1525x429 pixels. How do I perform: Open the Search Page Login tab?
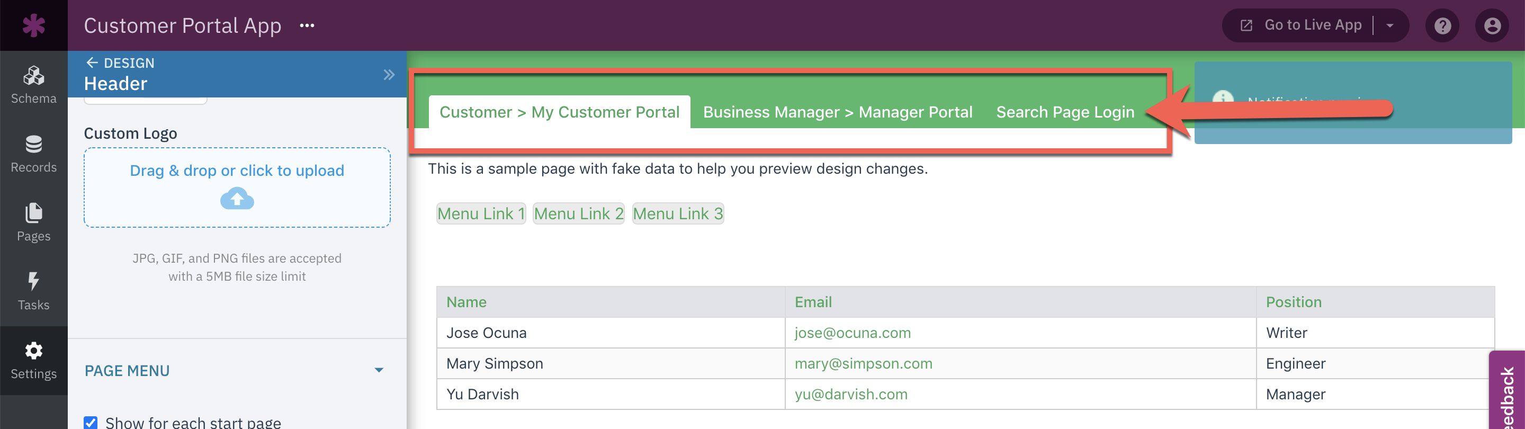[1065, 112]
